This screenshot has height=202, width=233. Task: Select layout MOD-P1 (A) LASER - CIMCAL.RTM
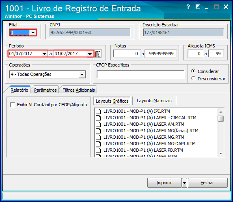150,118
